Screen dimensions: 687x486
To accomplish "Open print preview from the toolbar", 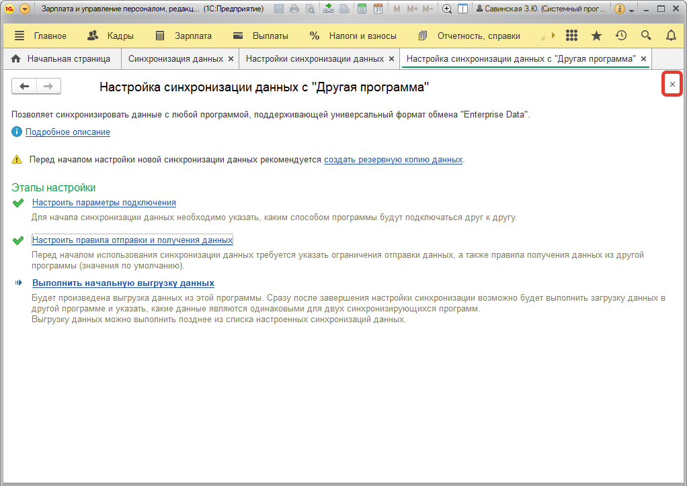I will [x=310, y=8].
